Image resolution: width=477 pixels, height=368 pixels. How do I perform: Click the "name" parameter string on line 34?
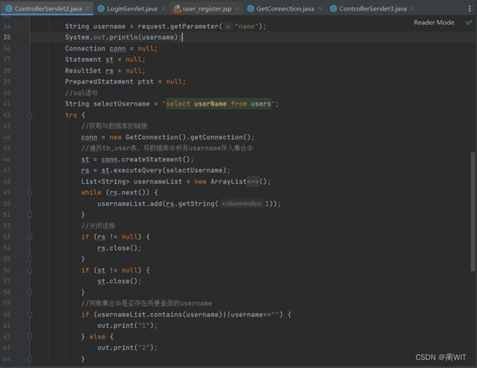point(247,26)
